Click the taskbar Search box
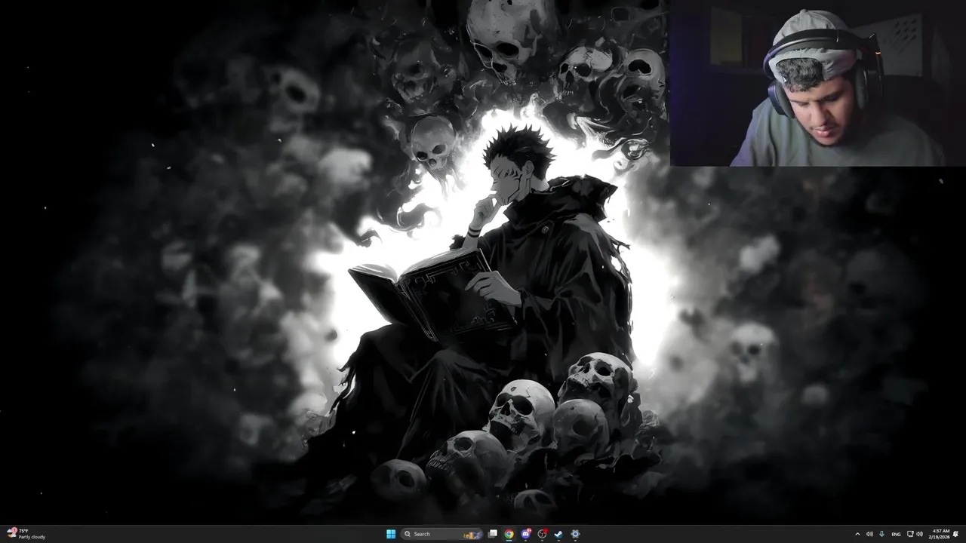Image resolution: width=966 pixels, height=543 pixels. click(441, 534)
